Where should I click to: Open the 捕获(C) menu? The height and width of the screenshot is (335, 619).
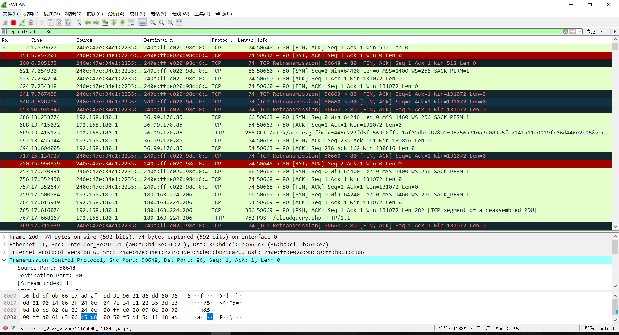coord(94,14)
